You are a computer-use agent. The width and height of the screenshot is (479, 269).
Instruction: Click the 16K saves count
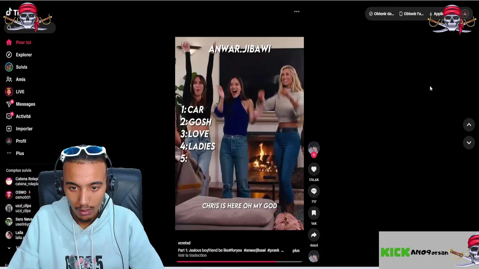click(314, 224)
